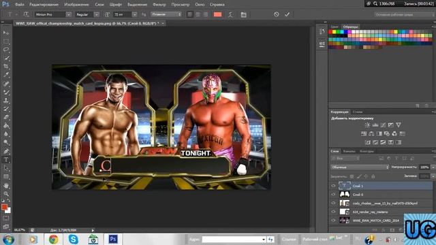The height and width of the screenshot is (245, 436).
Task: Select the Dodge tool
Action: (6, 143)
